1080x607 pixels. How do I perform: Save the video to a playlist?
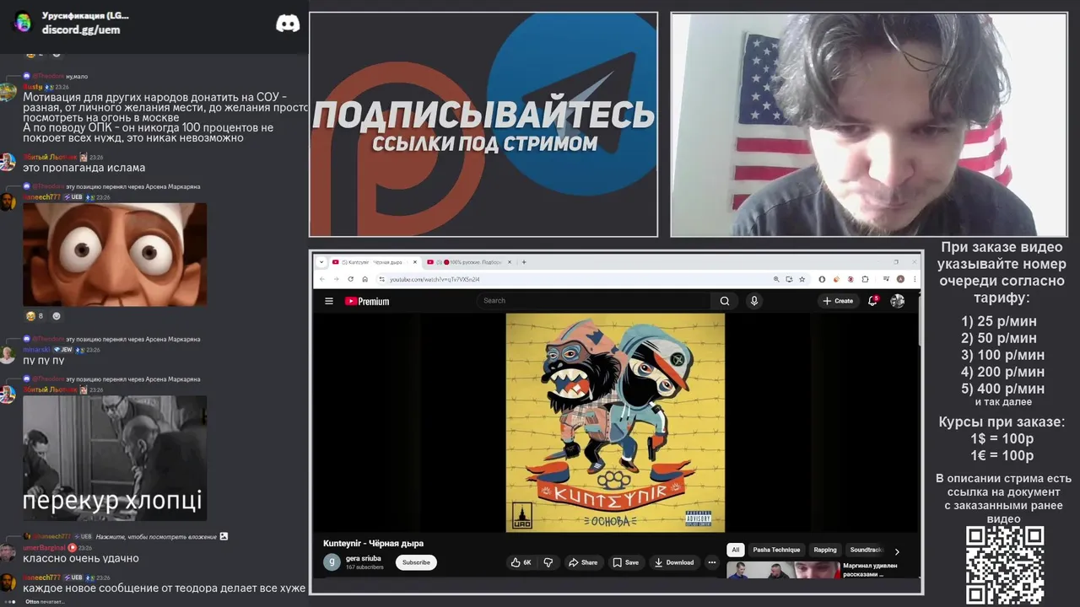[626, 562]
